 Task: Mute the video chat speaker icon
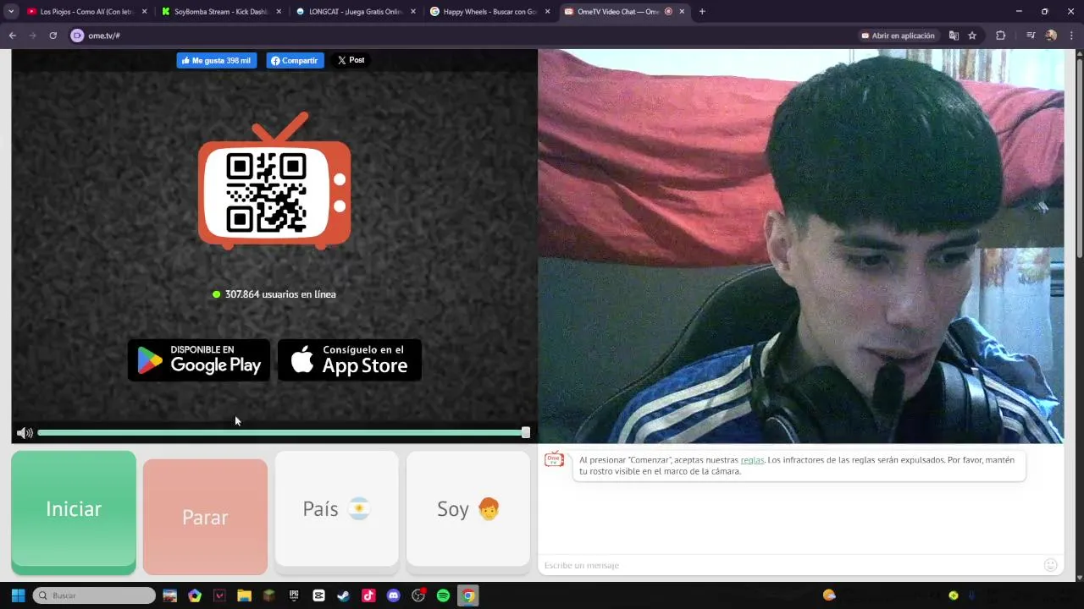coord(25,433)
